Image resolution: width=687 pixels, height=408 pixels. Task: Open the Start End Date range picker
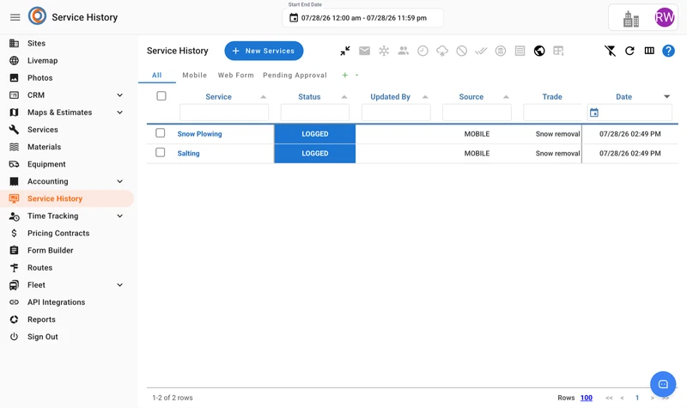coord(362,18)
